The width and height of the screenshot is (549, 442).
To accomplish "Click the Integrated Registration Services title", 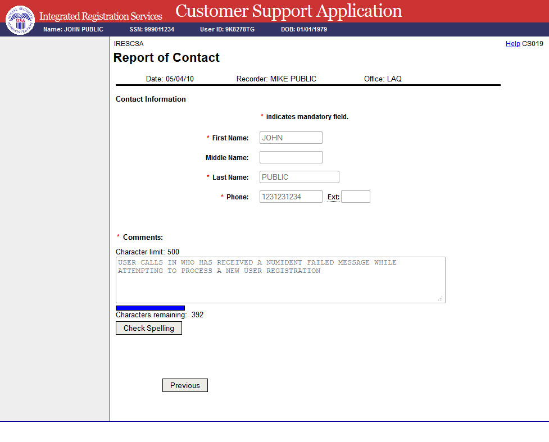I will [101, 16].
